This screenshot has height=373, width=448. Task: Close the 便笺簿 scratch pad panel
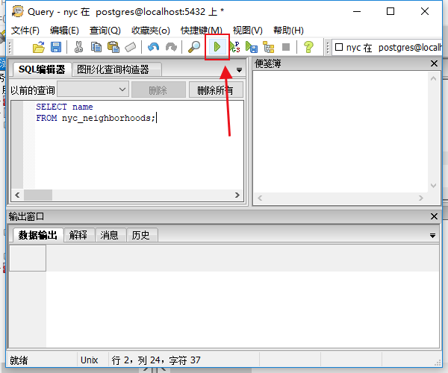click(434, 63)
